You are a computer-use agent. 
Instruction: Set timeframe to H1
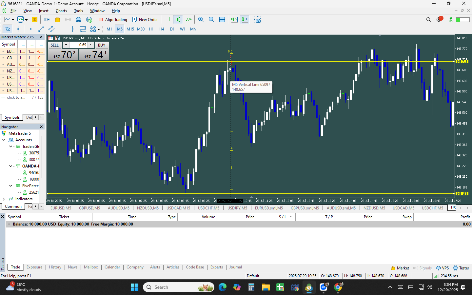tap(151, 29)
